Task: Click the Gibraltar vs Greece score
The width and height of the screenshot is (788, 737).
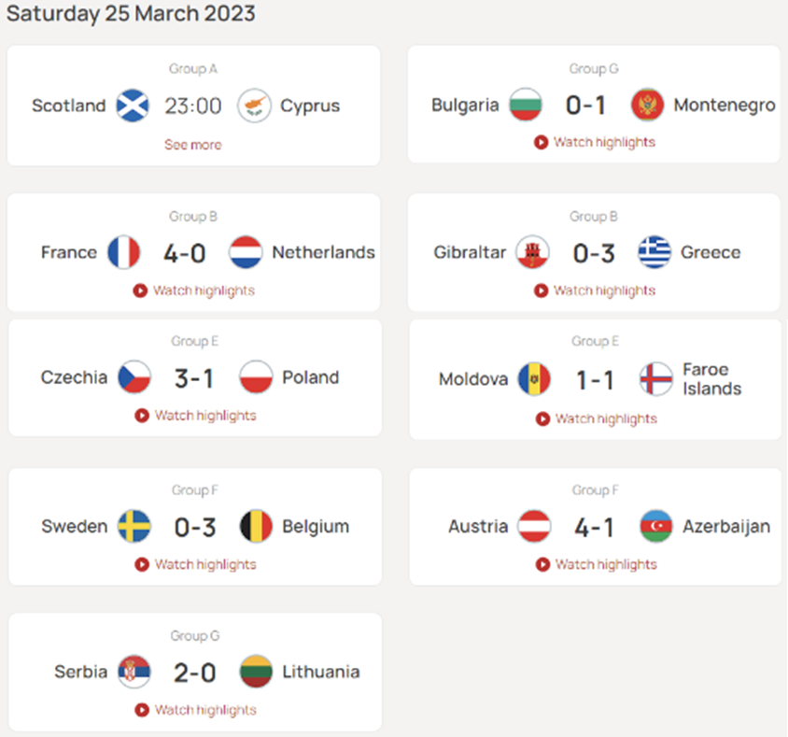Action: point(594,251)
